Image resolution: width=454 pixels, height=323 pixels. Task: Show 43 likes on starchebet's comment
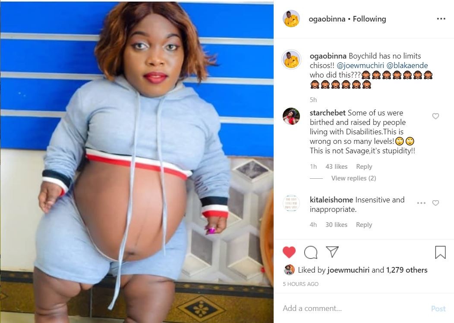click(x=336, y=167)
